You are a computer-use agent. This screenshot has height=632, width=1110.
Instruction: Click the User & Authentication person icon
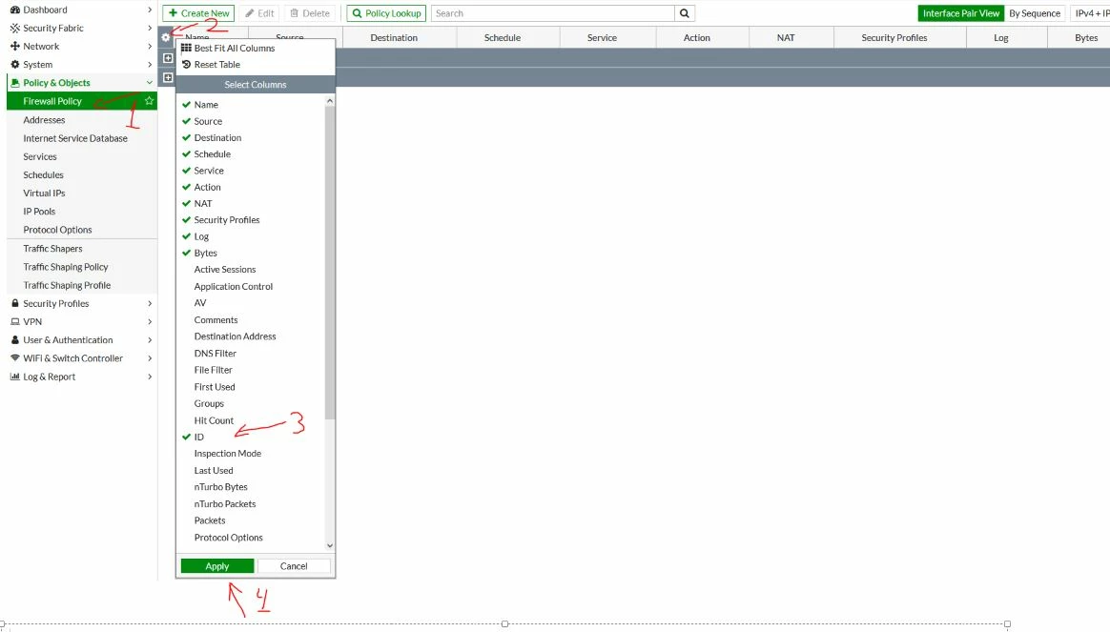pos(15,340)
